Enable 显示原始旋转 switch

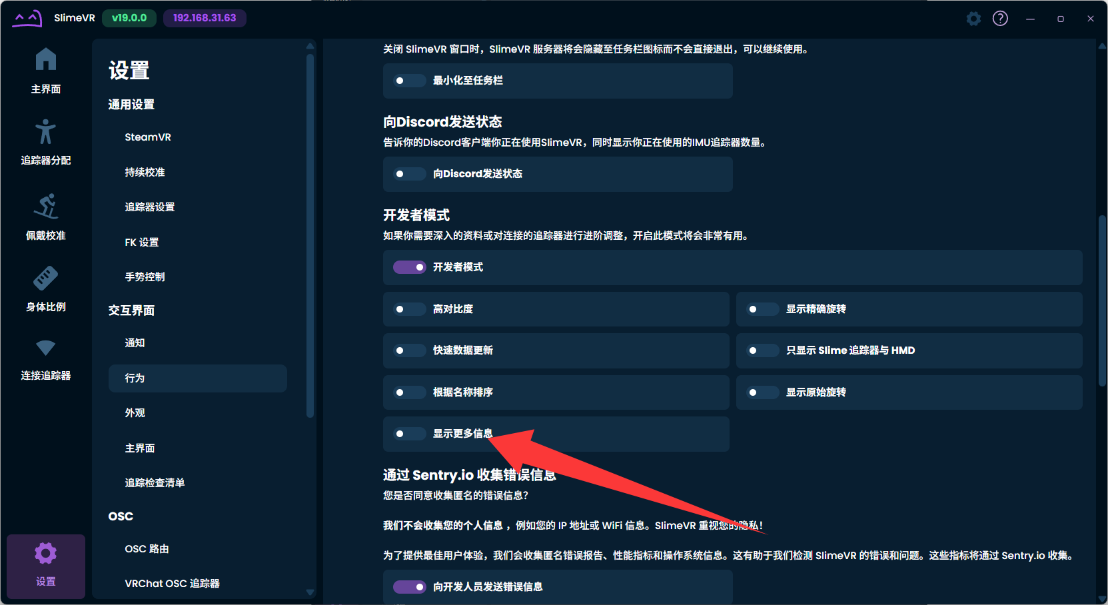[762, 392]
